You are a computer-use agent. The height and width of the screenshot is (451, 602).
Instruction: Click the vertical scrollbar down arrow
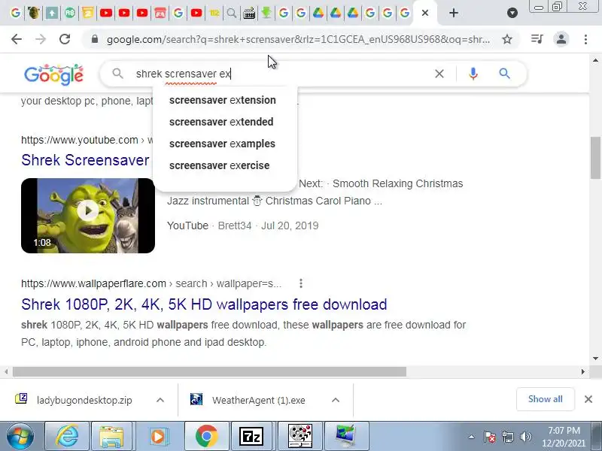[x=595, y=359]
